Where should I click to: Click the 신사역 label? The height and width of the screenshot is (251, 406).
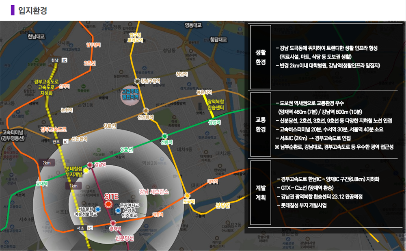pyautogui.click(x=64, y=86)
